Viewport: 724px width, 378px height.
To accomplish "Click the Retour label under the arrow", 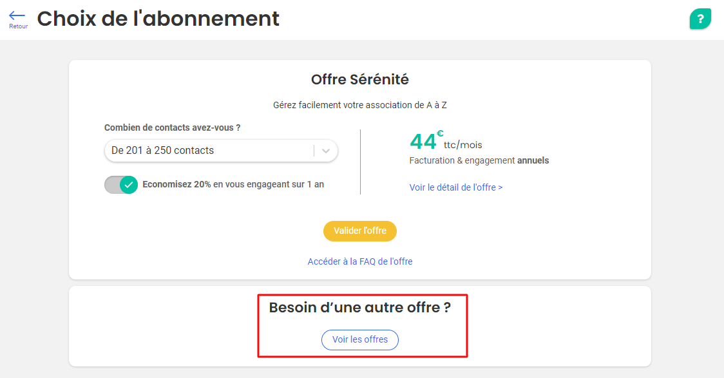I will [19, 26].
